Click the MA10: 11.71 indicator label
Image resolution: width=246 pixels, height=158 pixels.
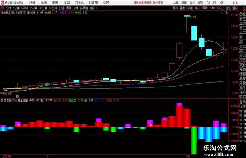tap(51, 13)
